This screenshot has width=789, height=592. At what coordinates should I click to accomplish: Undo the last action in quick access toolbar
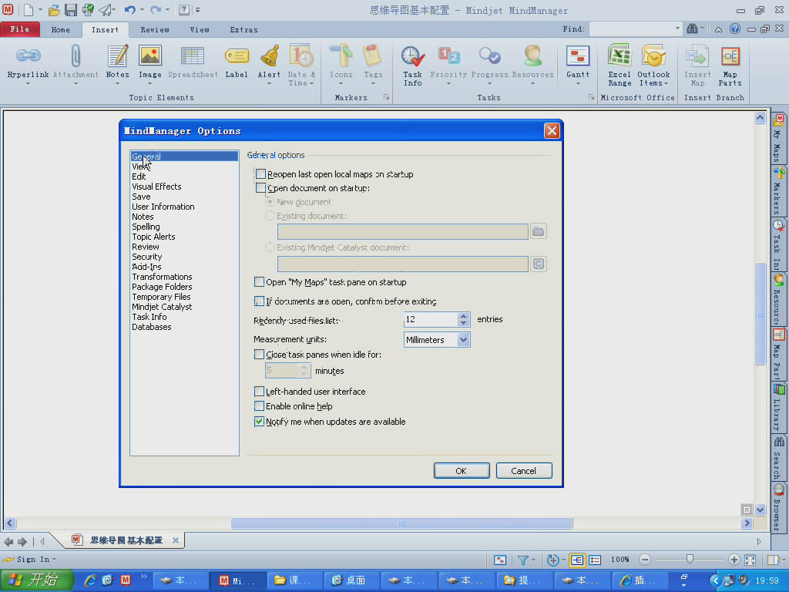click(129, 9)
